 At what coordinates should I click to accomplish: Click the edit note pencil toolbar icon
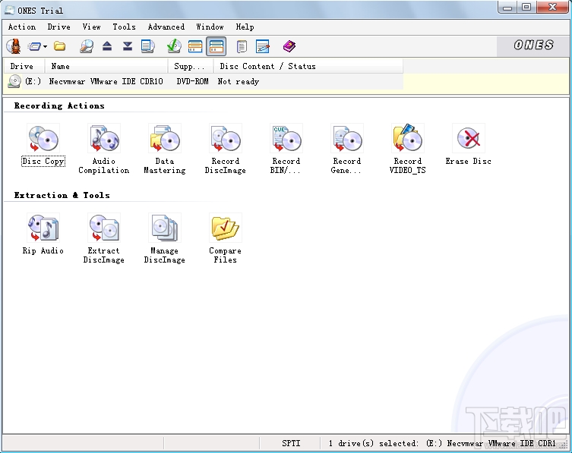click(x=263, y=46)
